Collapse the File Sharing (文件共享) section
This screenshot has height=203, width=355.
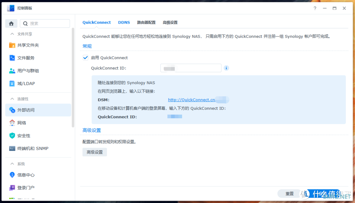click(x=12, y=34)
